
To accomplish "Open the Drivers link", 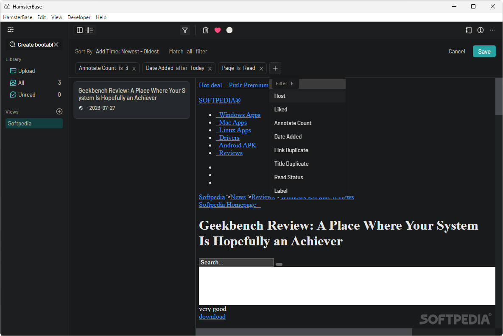I will point(228,138).
